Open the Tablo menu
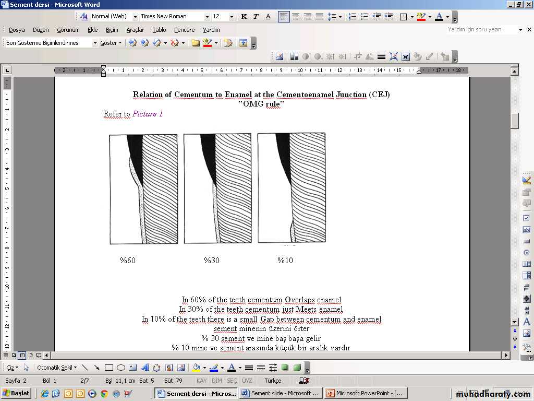This screenshot has height=401, width=534. tap(159, 30)
